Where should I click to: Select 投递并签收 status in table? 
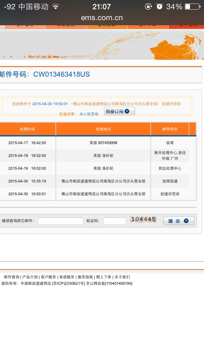(170, 194)
